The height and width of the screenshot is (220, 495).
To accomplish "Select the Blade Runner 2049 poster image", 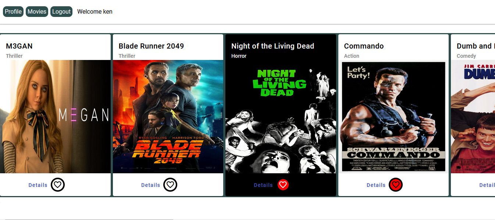I will tap(168, 116).
